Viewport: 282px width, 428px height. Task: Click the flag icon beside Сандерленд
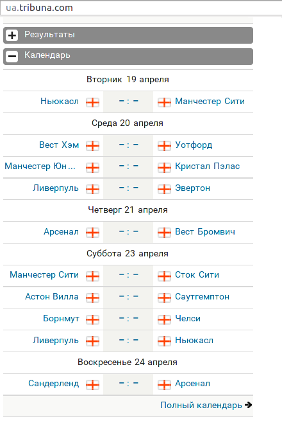click(x=92, y=384)
